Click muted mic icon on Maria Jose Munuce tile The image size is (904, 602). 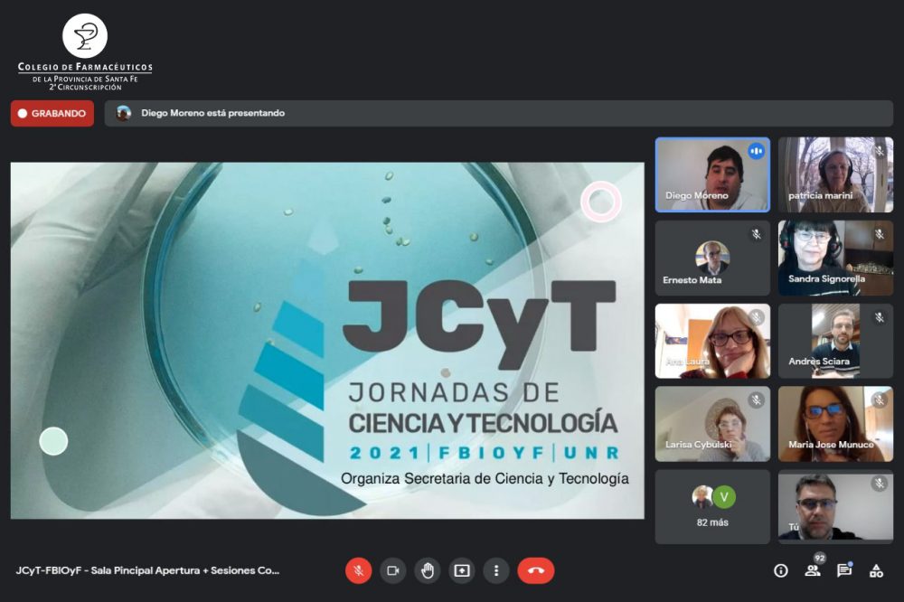880,400
